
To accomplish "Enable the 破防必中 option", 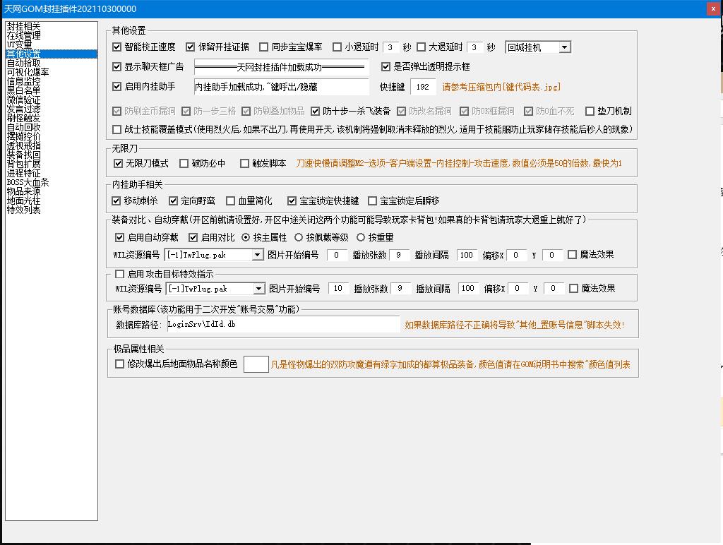I will (x=184, y=163).
